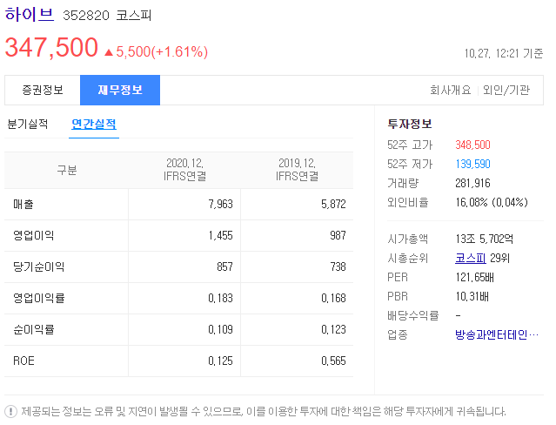The height and width of the screenshot is (425, 556).
Task: Click 영업이익률 value 0.168
Action: (333, 298)
